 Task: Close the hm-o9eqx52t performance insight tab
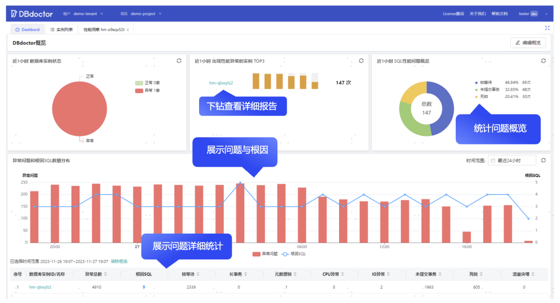tap(128, 30)
